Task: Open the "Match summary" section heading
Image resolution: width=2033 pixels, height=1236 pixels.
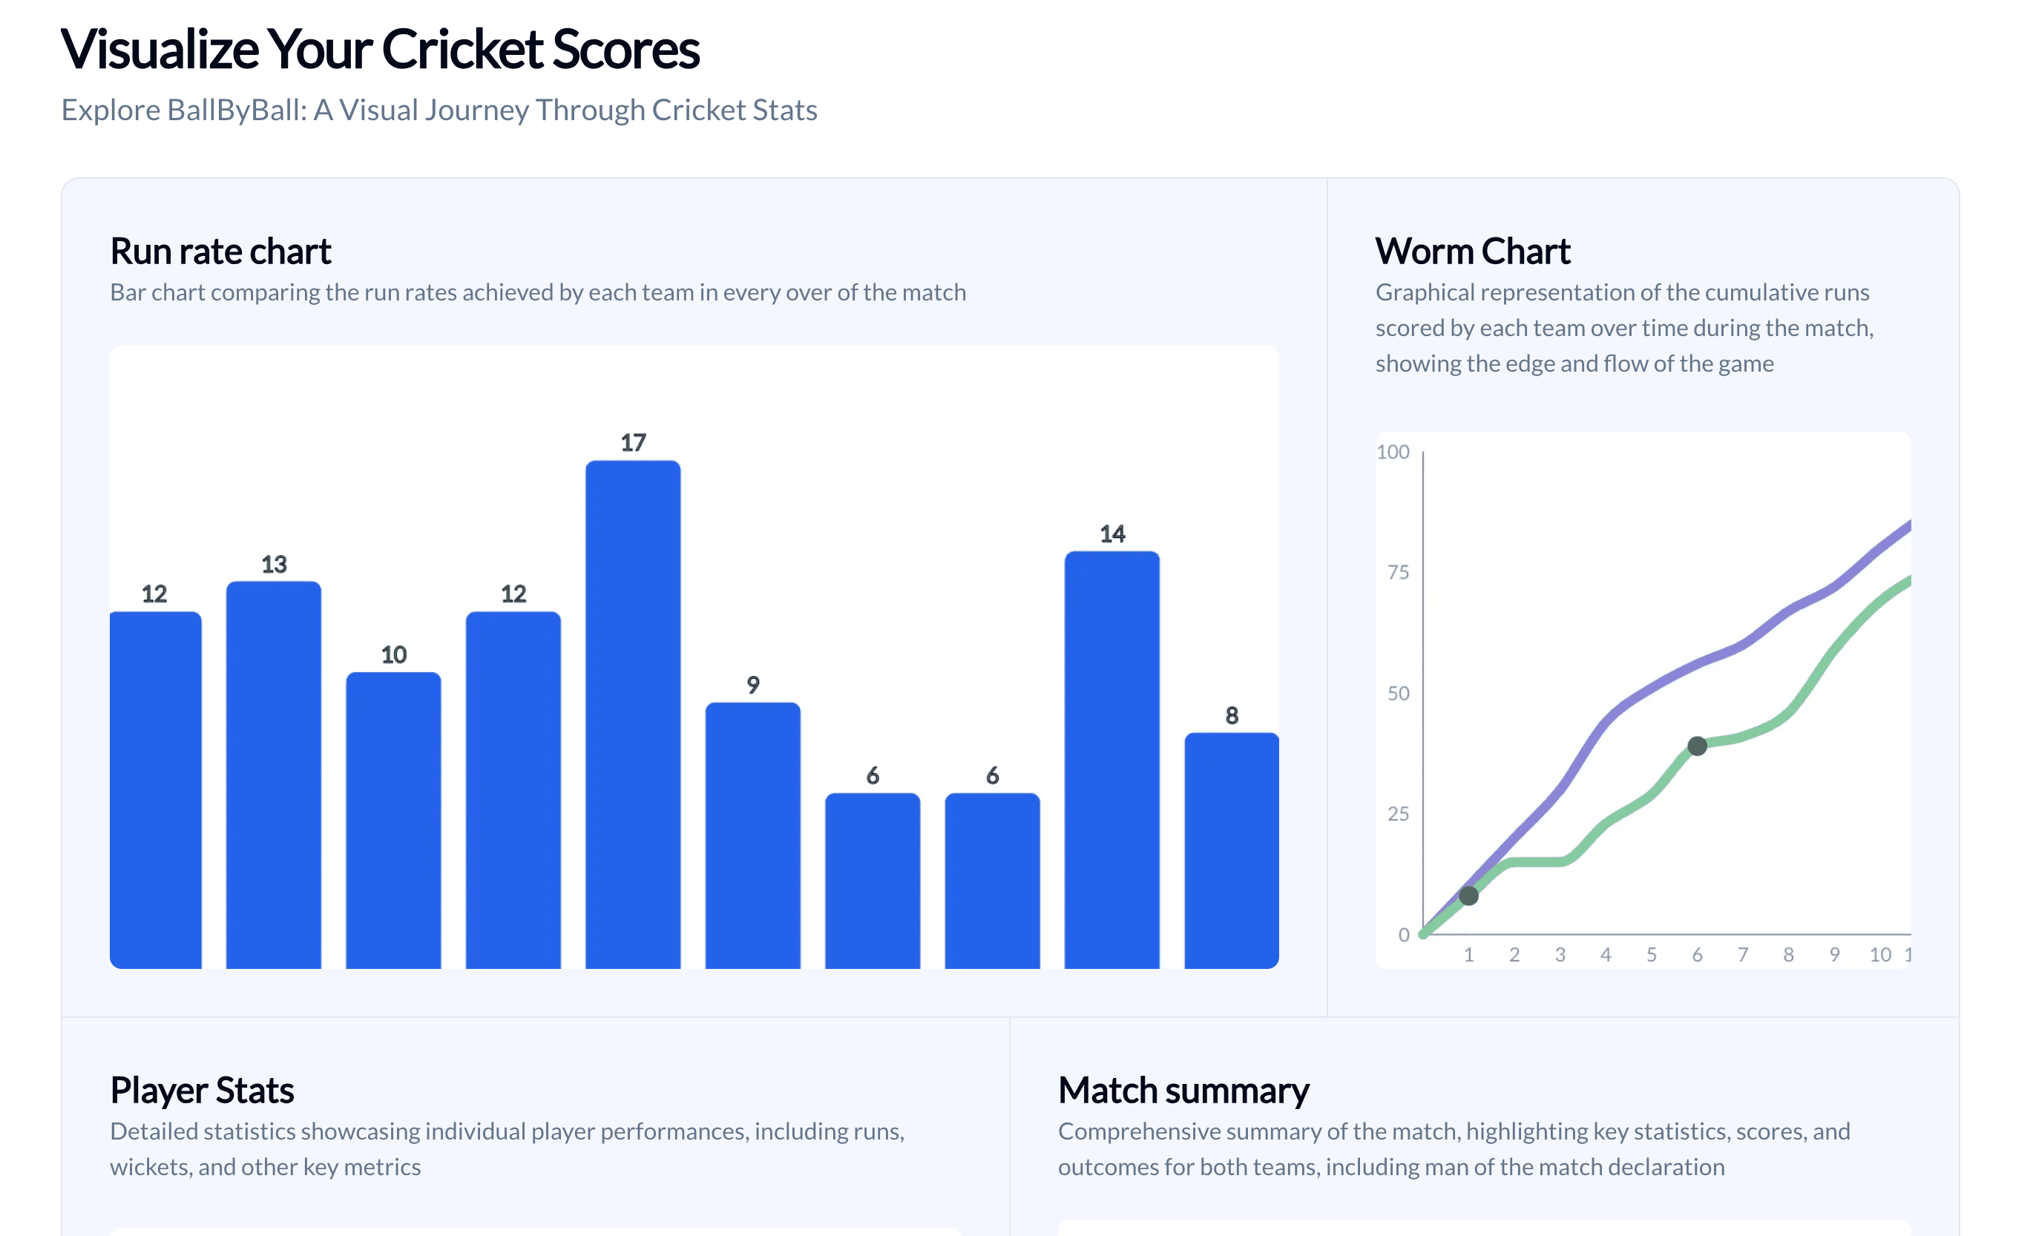Action: (1183, 1090)
